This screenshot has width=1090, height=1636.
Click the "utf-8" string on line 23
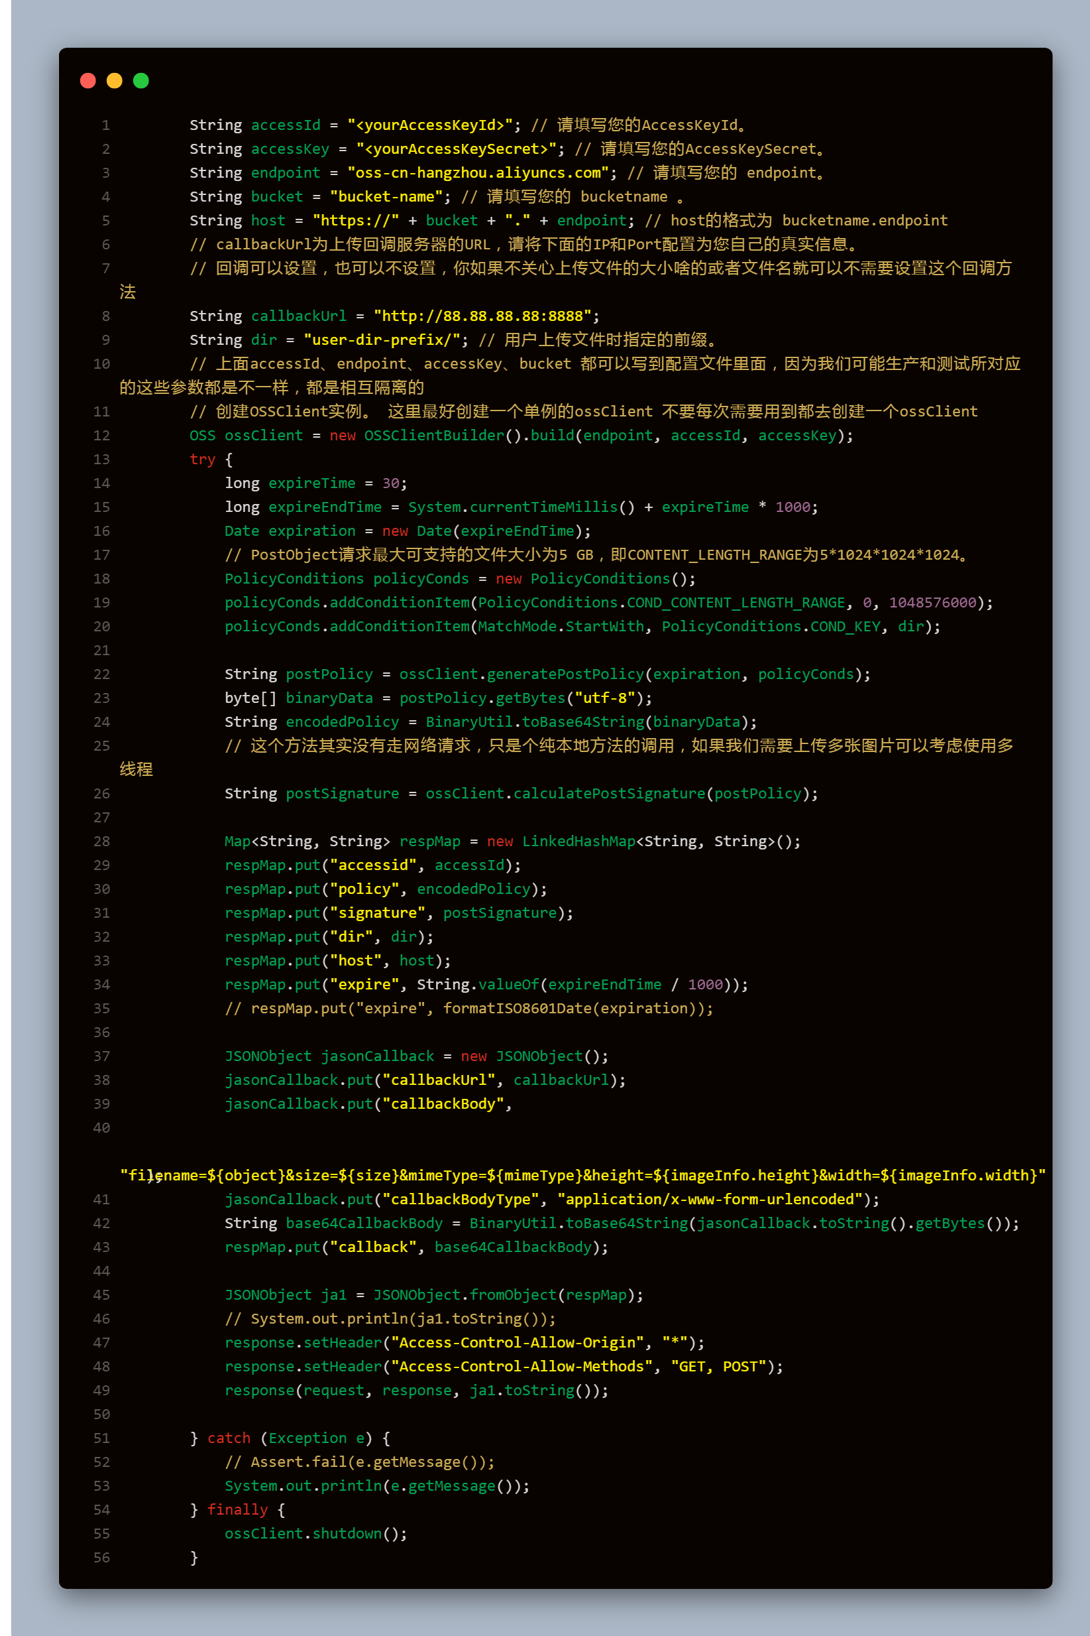[x=604, y=698]
